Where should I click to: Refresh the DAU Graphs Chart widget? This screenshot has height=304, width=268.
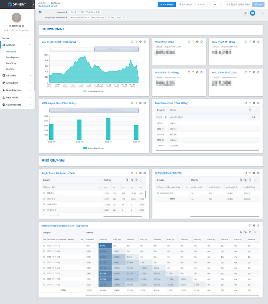click(132, 42)
